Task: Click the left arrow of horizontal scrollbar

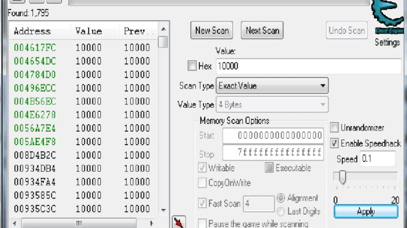Action: click(15, 223)
